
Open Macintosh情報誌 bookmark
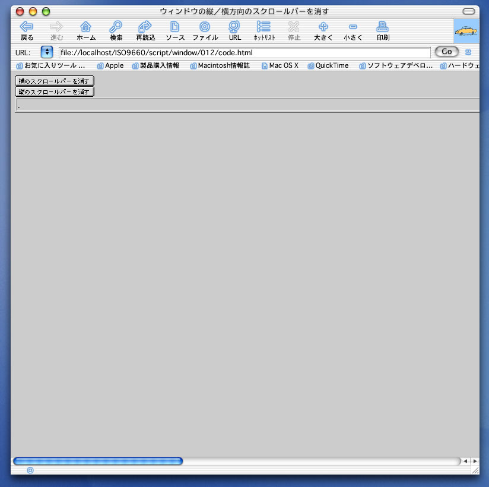point(220,65)
